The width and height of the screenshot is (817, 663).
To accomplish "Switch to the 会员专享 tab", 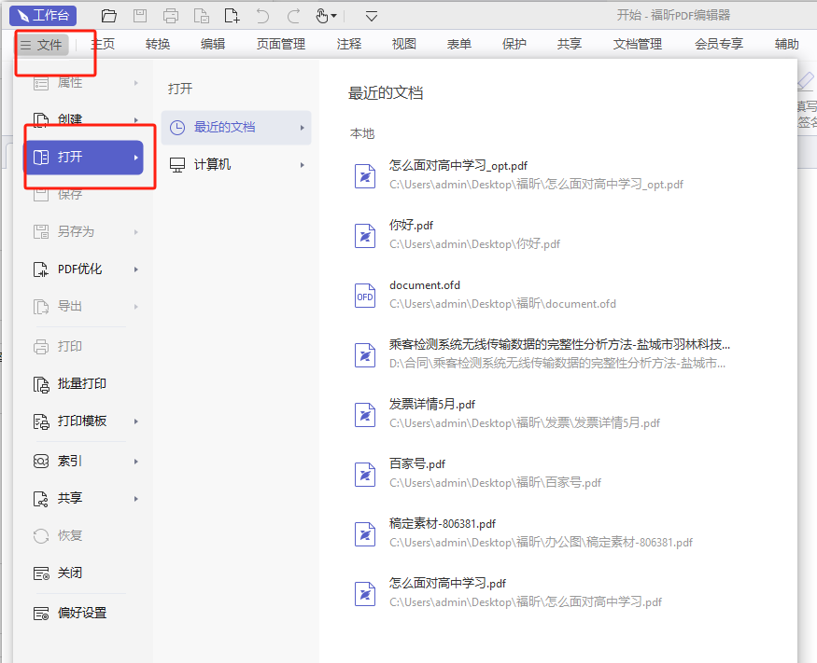I will [x=719, y=44].
